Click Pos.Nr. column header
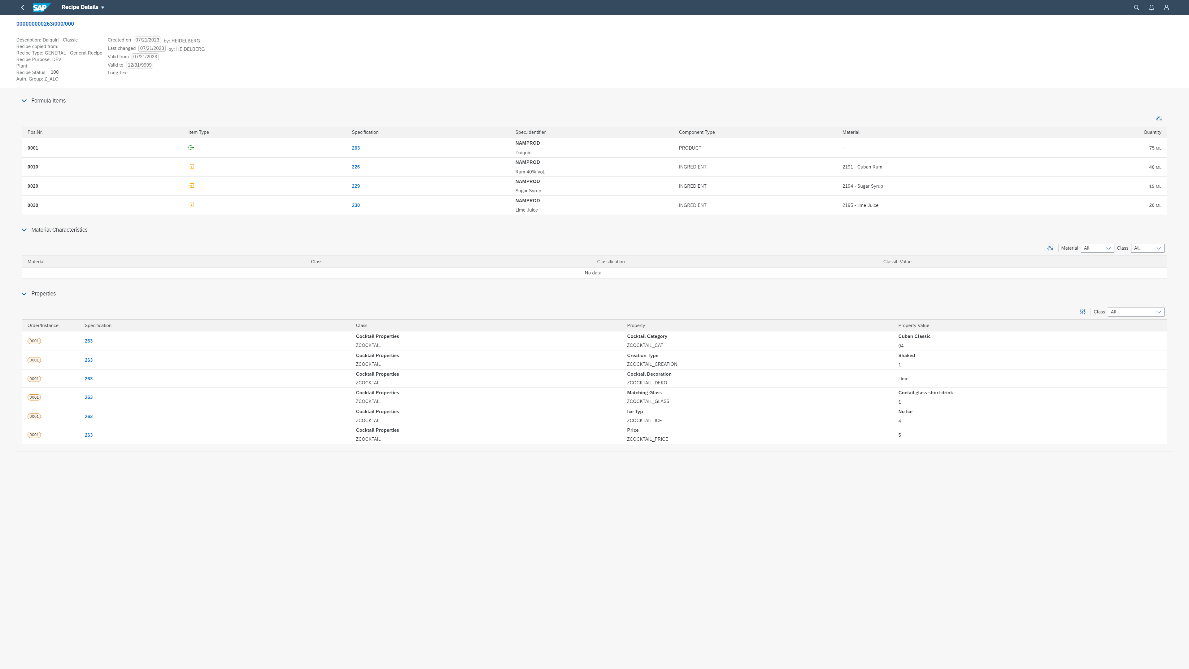The image size is (1189, 669). tap(35, 133)
